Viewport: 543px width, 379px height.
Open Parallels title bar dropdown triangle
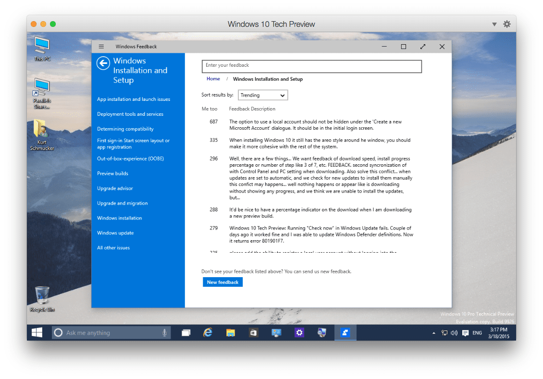tap(494, 24)
